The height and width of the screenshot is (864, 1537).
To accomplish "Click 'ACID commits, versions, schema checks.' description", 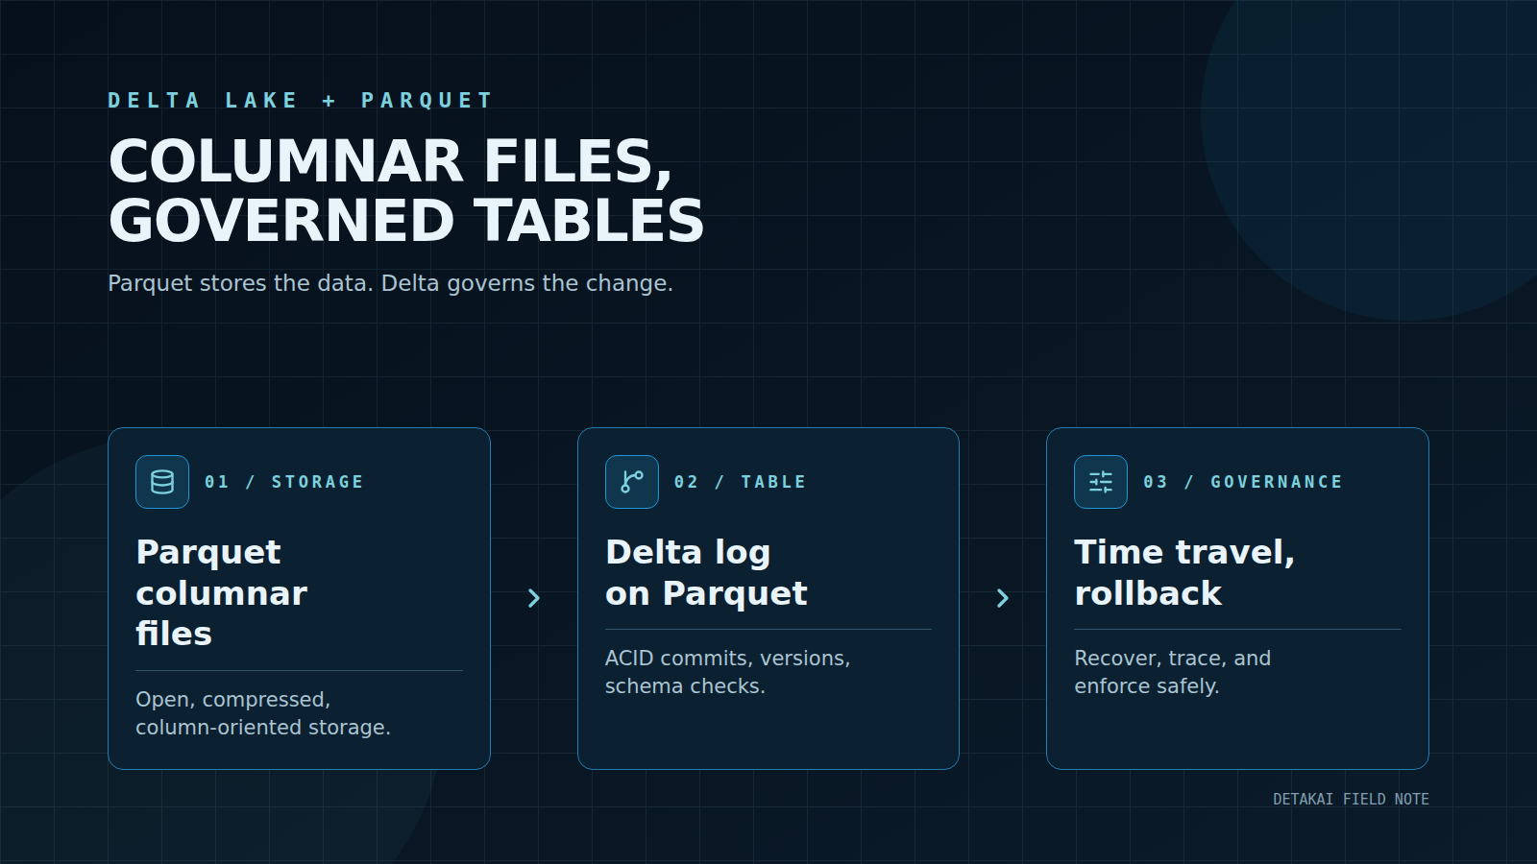I will point(727,672).
